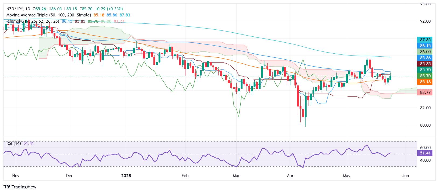Click the blue 86.15 price axis label

[x=424, y=46]
